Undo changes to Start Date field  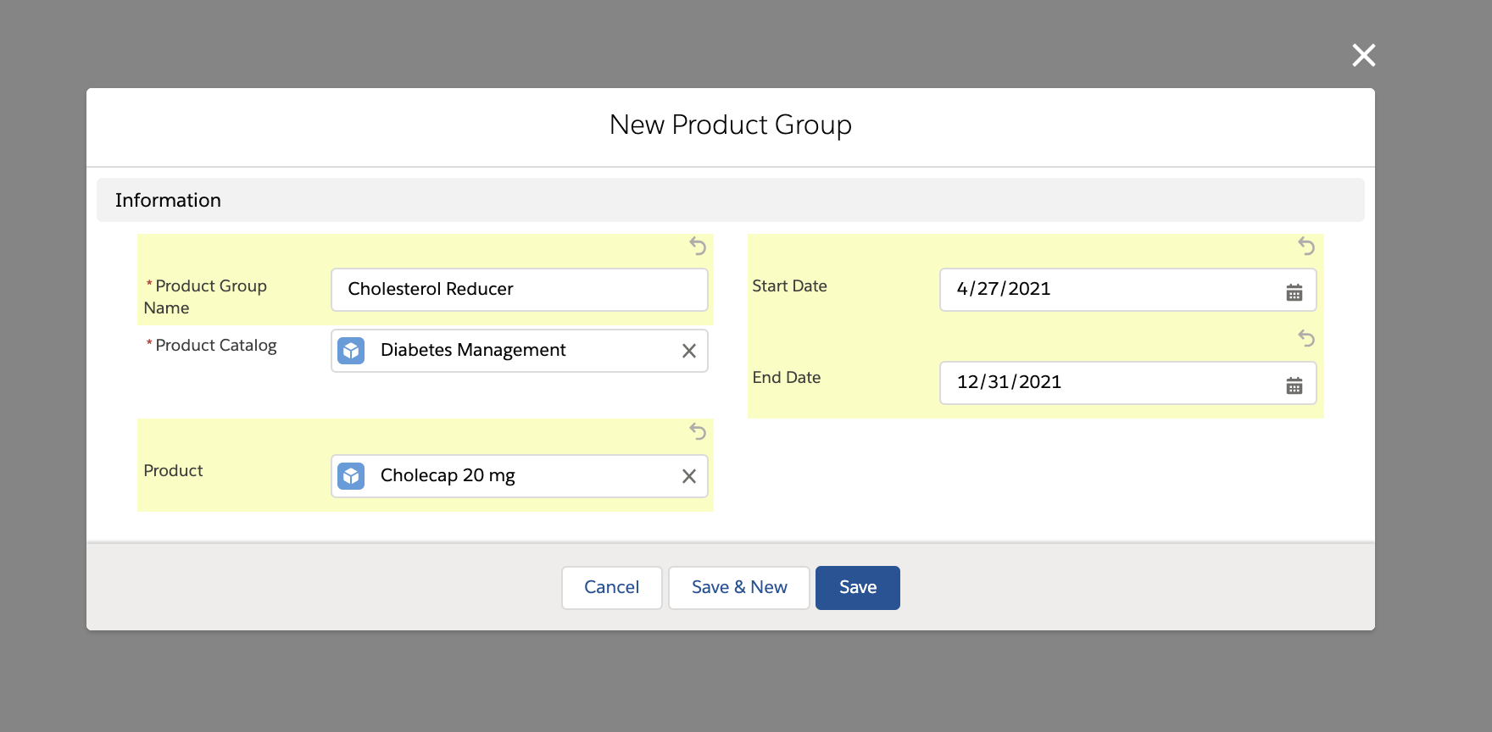click(x=1306, y=246)
